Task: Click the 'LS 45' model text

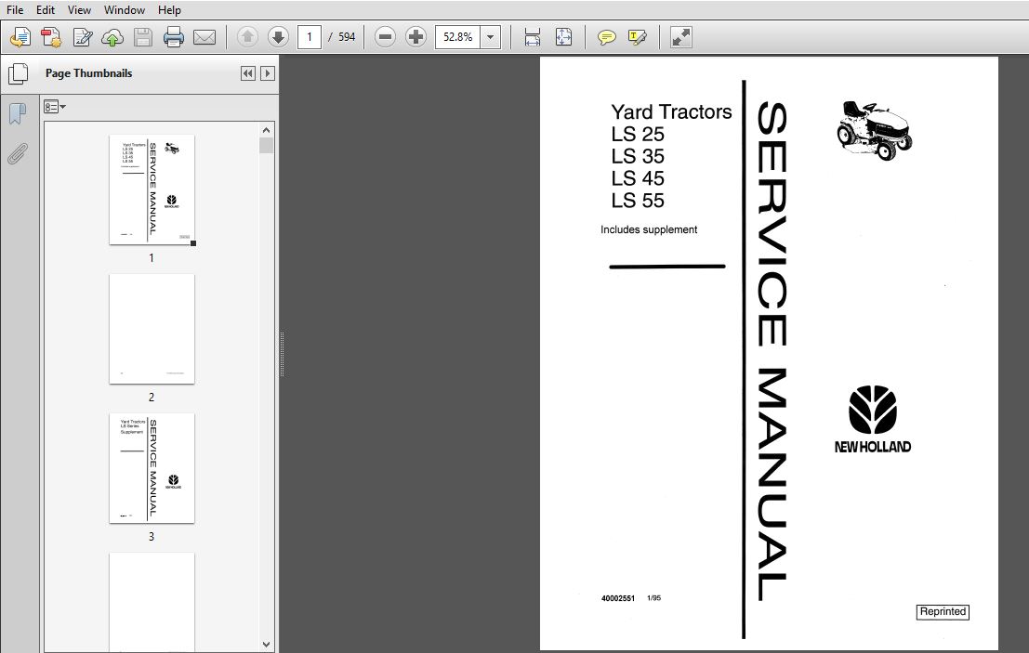Action: pyautogui.click(x=638, y=178)
